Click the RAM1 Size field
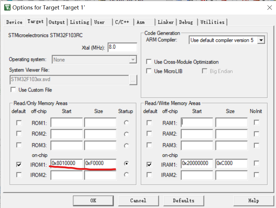This screenshot has height=208, width=276. pyautogui.click(x=231, y=122)
